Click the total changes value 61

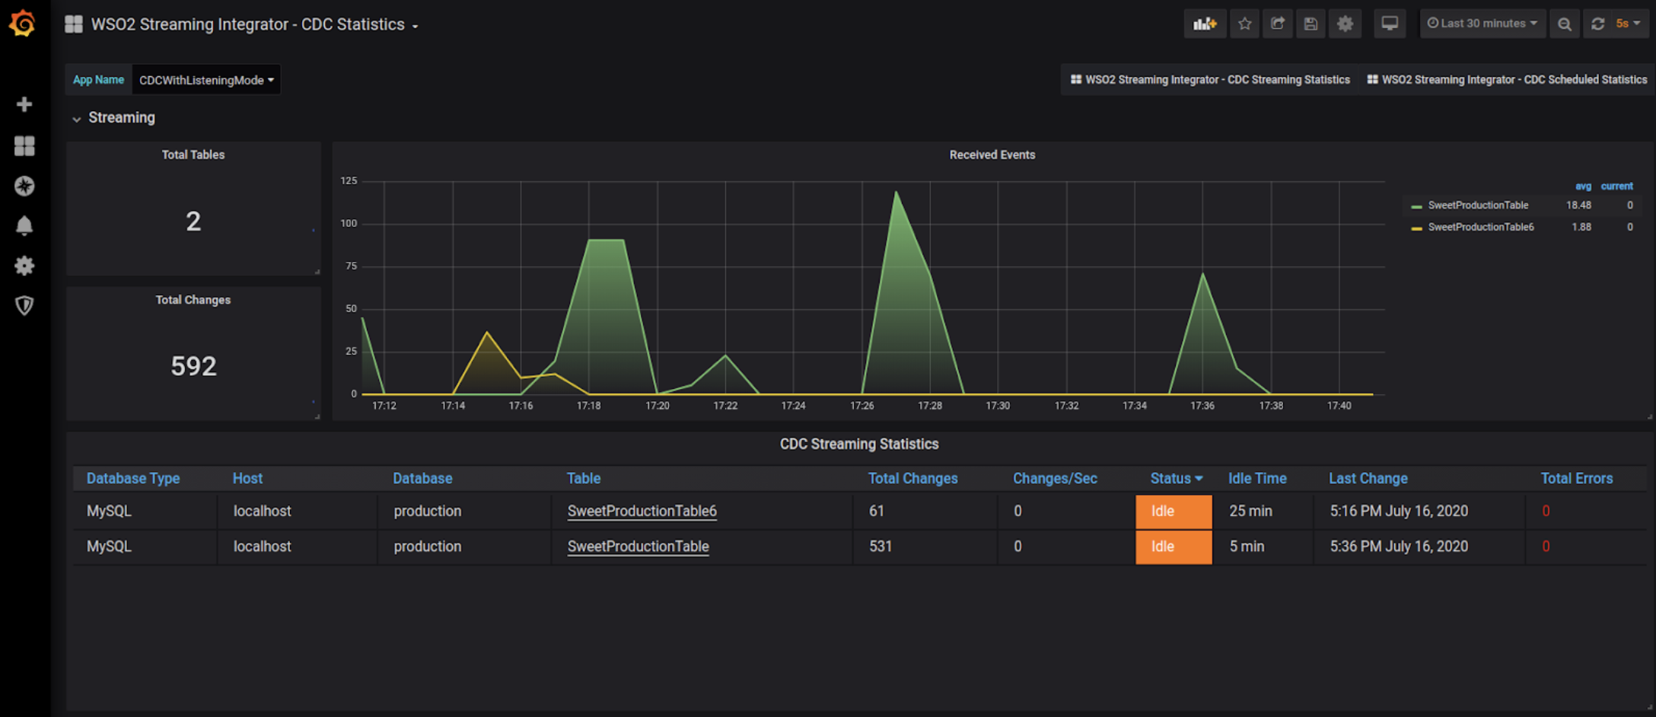pos(877,511)
